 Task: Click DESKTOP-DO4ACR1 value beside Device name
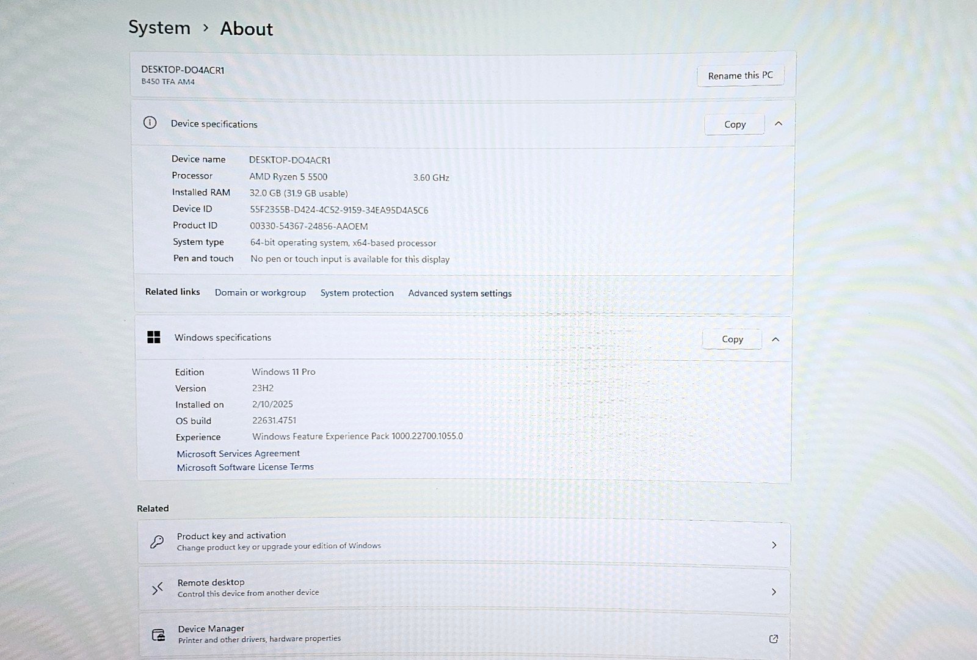pyautogui.click(x=290, y=160)
